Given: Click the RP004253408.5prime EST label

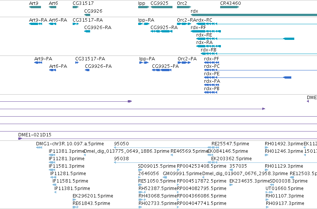Looking at the screenshot, I should click(202, 166).
